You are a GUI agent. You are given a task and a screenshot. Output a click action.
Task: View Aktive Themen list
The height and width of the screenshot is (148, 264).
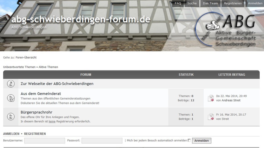tap(48, 67)
